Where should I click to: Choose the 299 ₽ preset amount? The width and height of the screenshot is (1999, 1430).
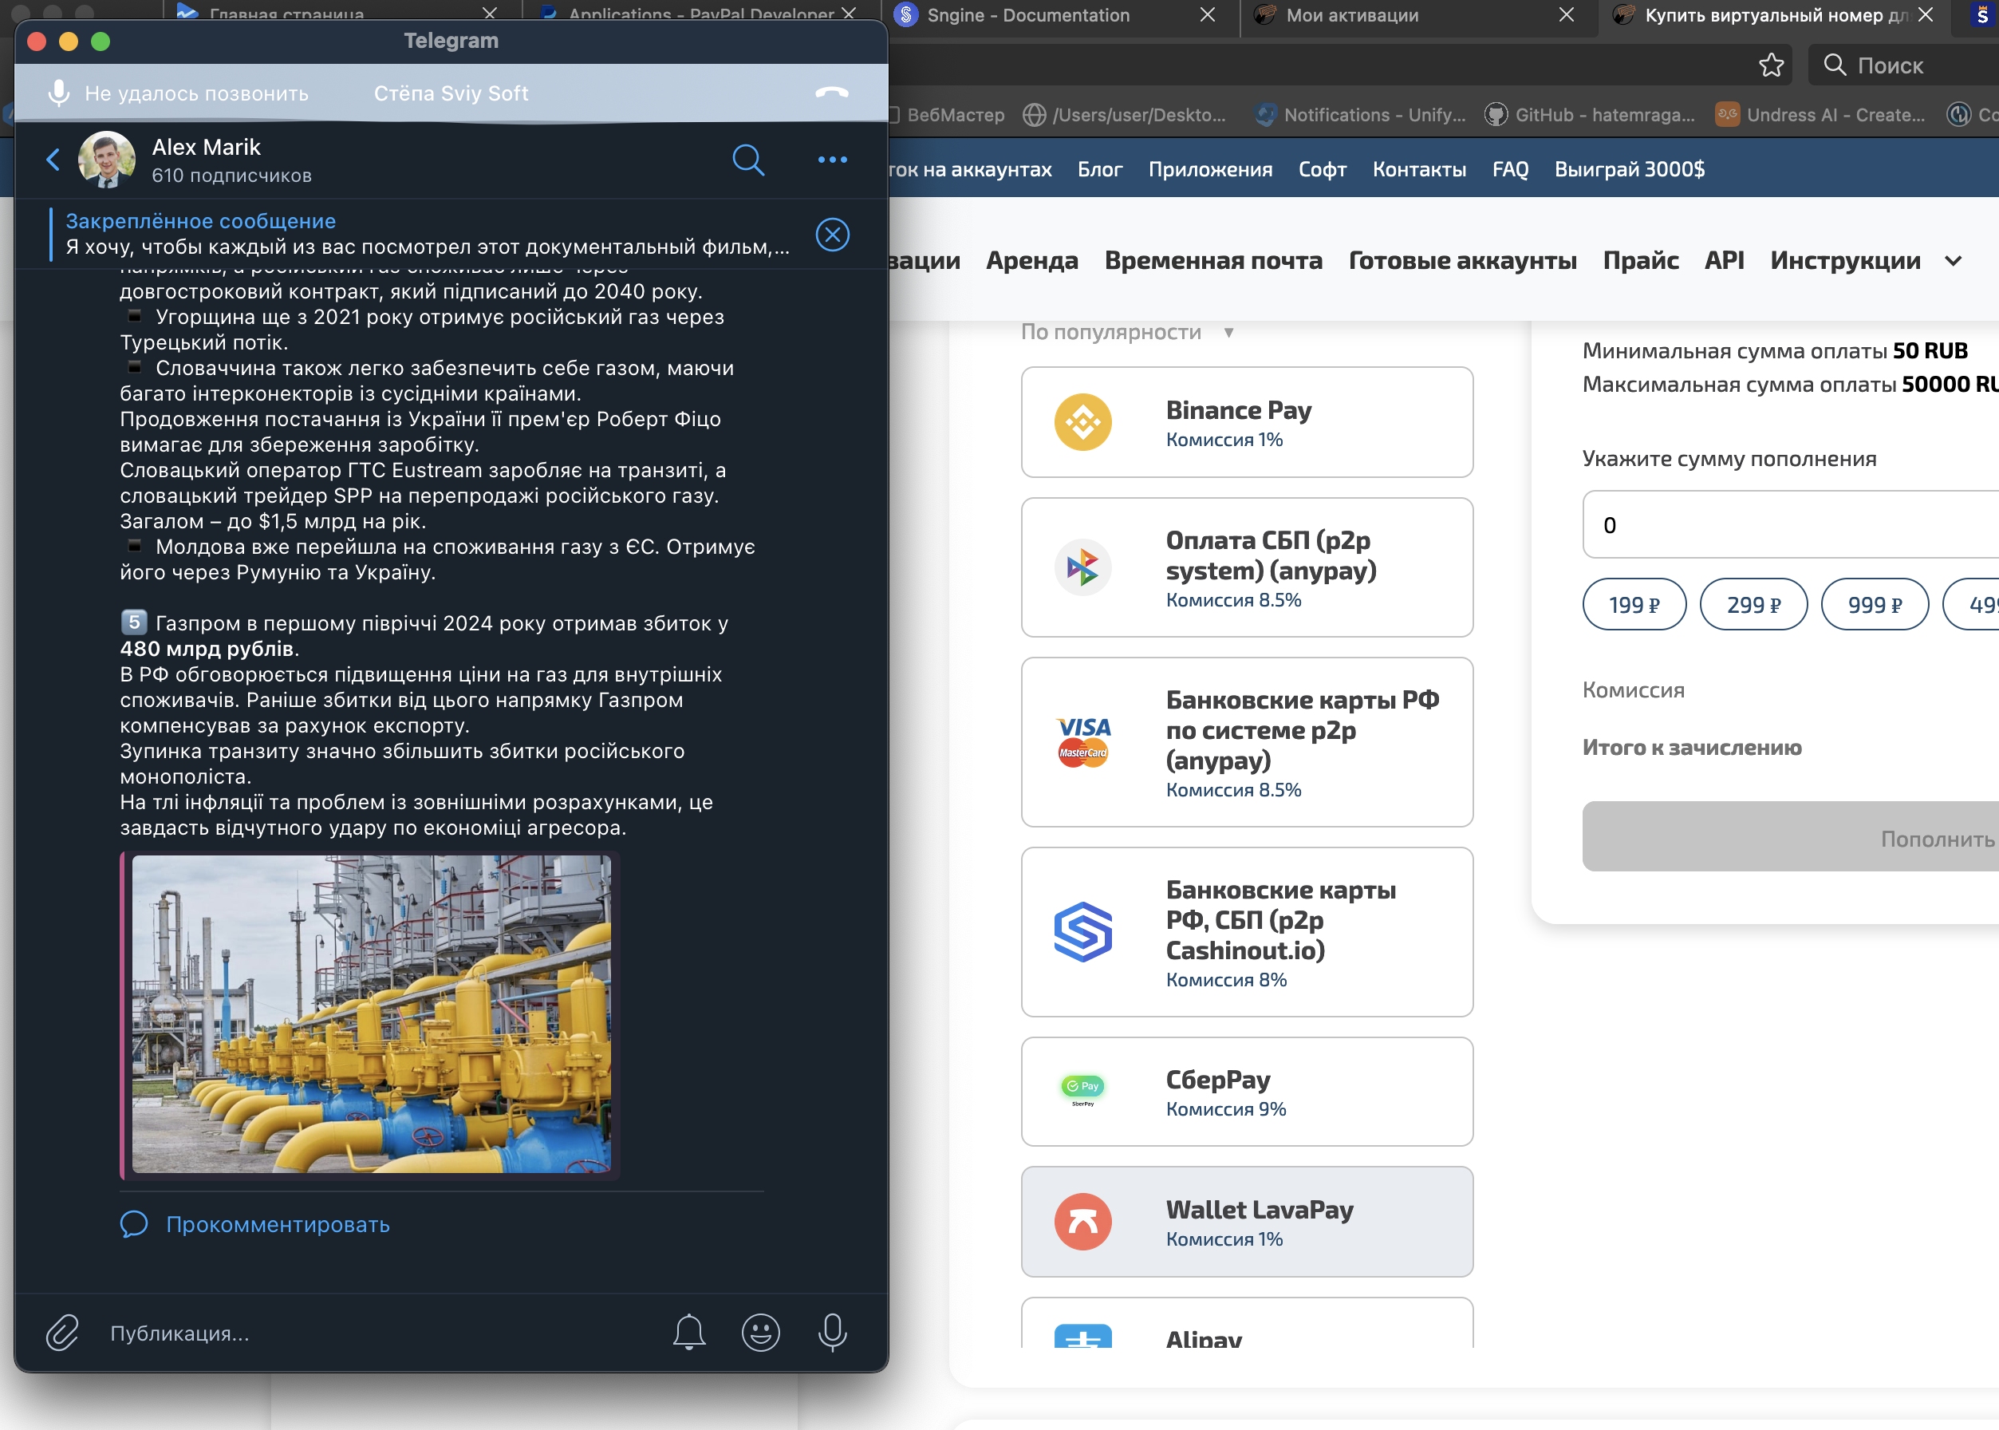[x=1753, y=605]
